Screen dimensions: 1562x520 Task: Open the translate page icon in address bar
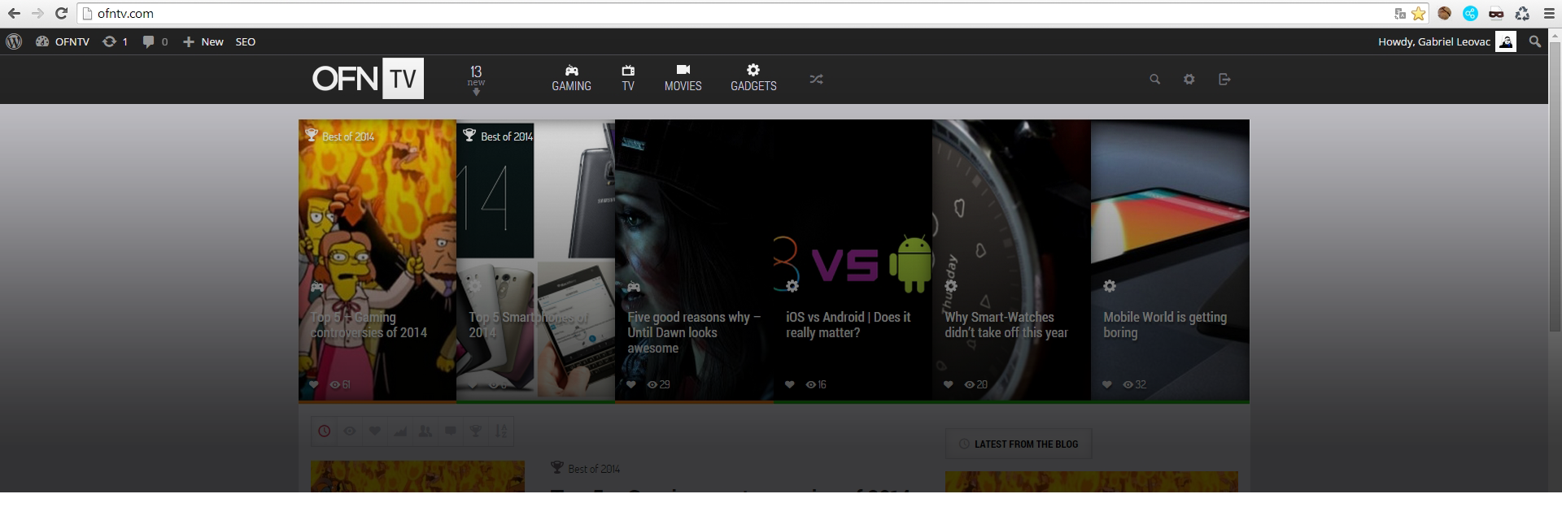point(1400,14)
